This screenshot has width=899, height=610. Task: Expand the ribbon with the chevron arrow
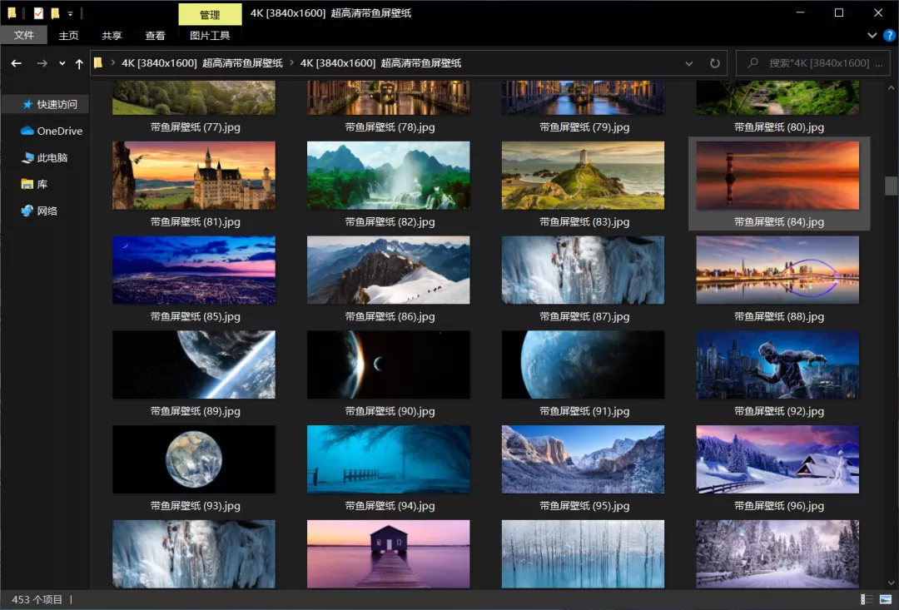point(872,36)
